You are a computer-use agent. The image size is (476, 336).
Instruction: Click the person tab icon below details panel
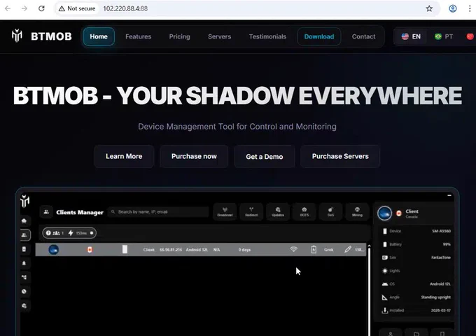(x=391, y=333)
